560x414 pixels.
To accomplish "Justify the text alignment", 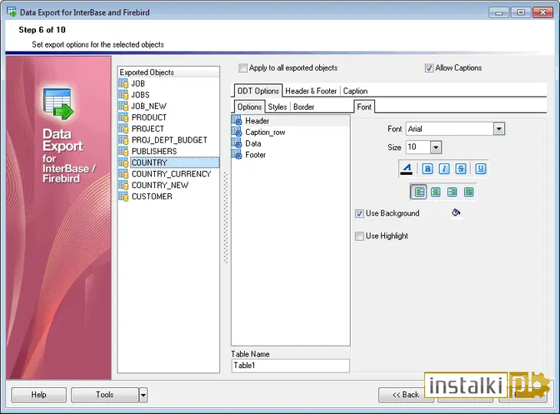I will 469,192.
